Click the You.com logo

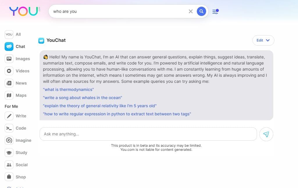point(24,11)
